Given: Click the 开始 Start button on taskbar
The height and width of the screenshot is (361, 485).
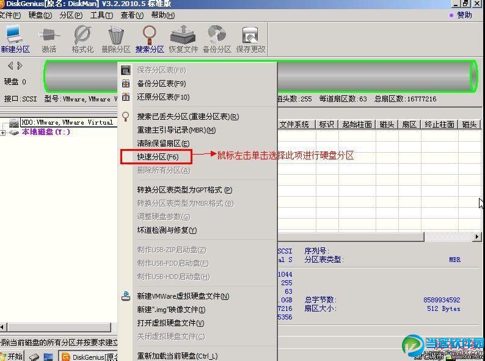Looking at the screenshot, I should 12,356.
